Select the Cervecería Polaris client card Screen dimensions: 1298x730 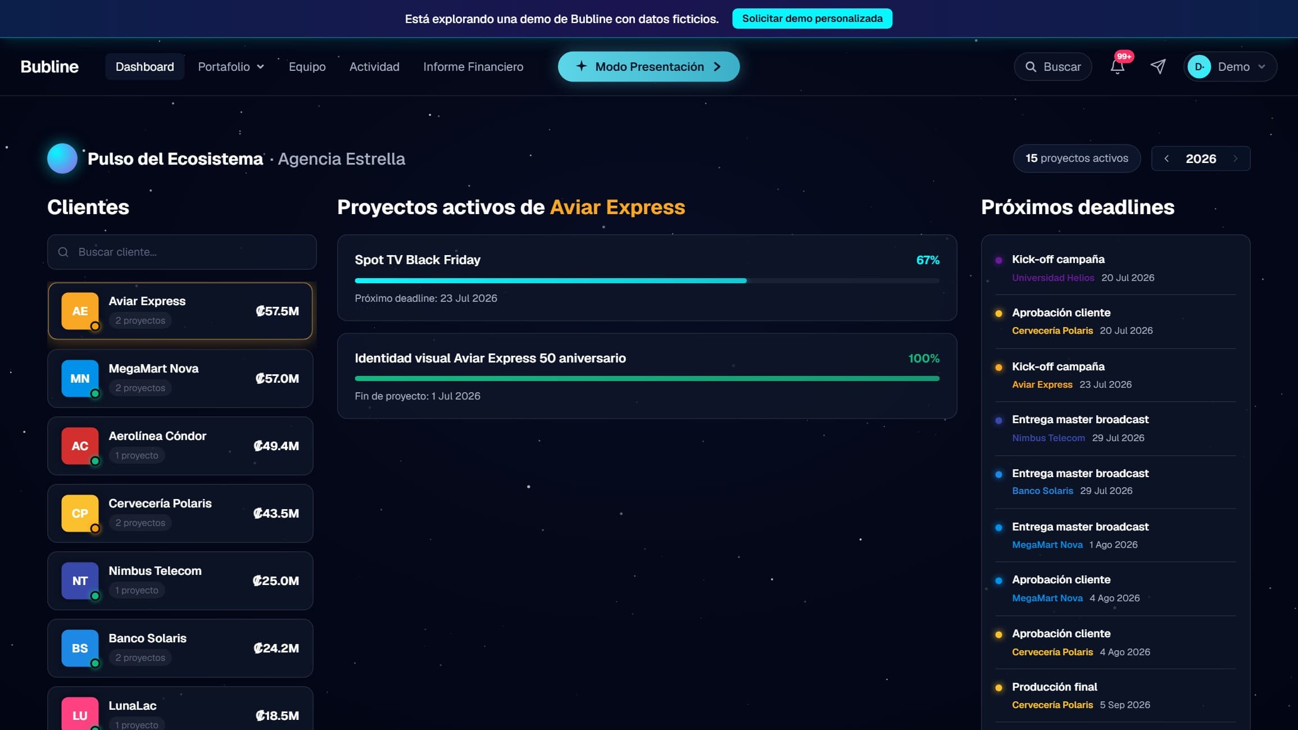pos(180,513)
